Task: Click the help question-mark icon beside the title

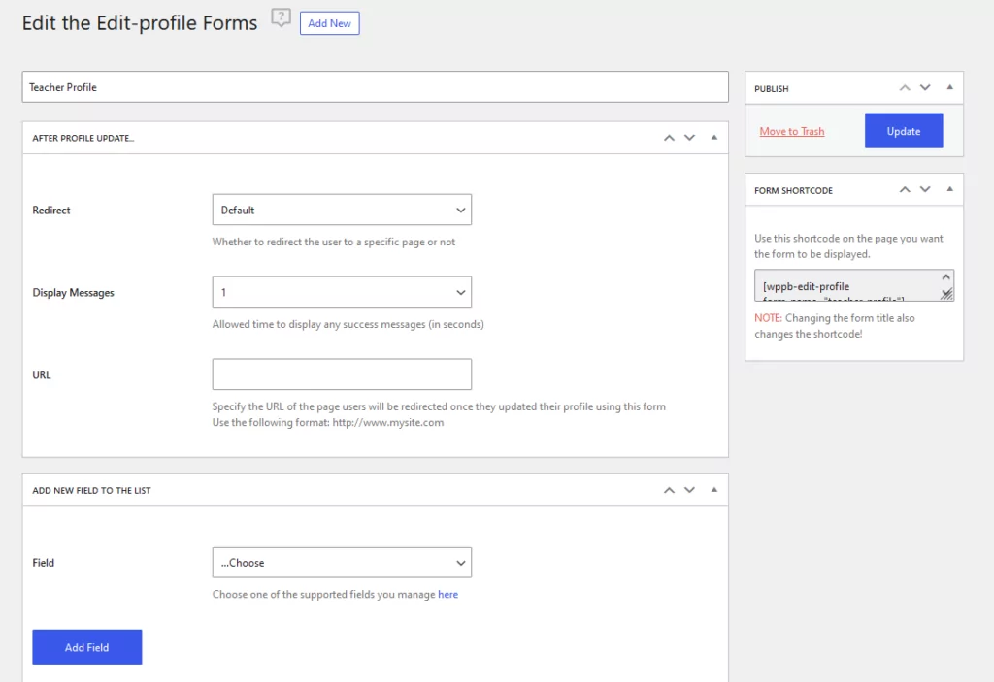Action: click(x=281, y=18)
